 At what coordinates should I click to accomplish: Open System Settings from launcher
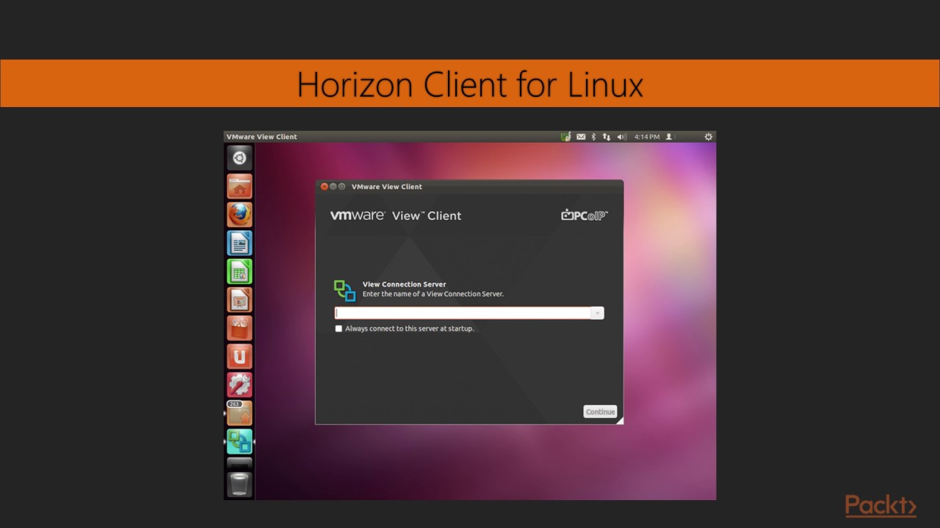point(239,384)
